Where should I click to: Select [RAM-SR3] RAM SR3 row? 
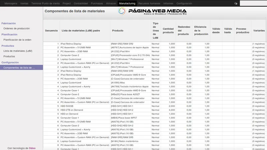click(x=155, y=71)
